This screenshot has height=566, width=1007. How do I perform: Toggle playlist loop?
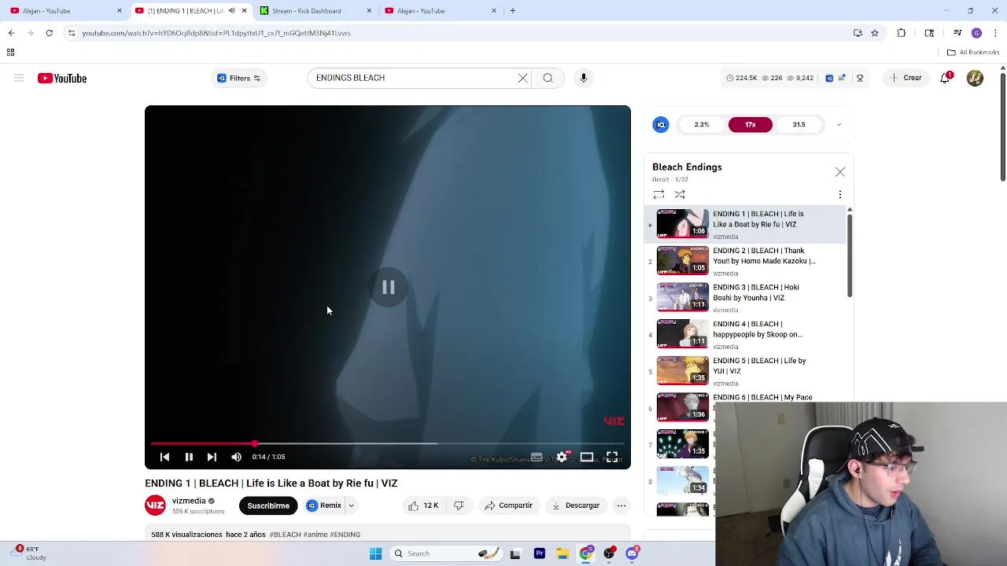pyautogui.click(x=658, y=194)
